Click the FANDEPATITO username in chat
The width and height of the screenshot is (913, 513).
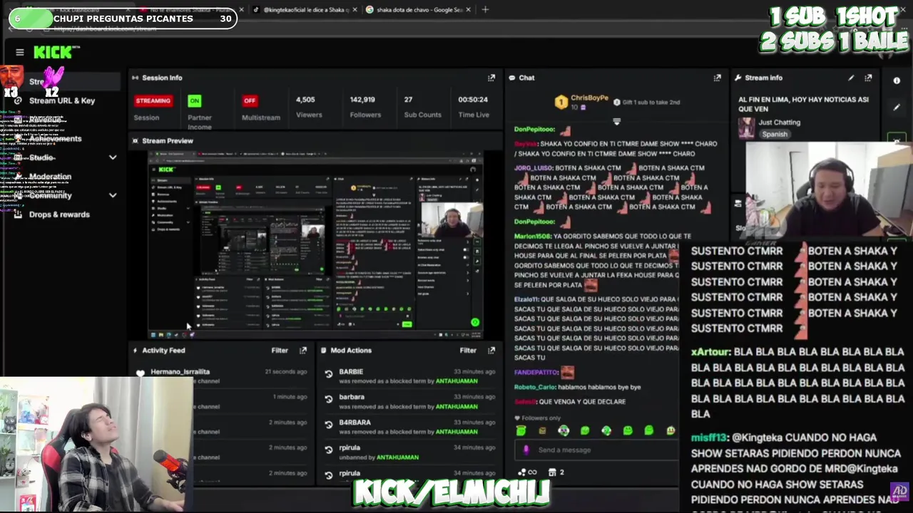536,372
